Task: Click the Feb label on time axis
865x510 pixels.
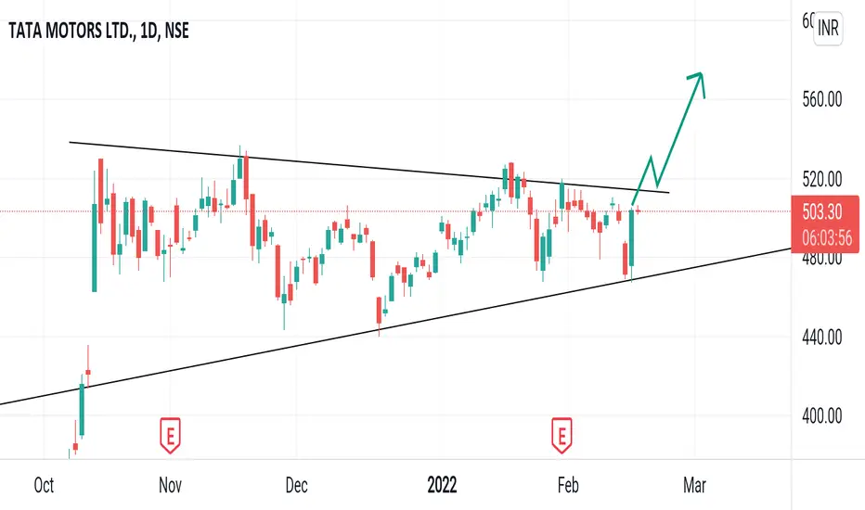Action: click(x=568, y=485)
